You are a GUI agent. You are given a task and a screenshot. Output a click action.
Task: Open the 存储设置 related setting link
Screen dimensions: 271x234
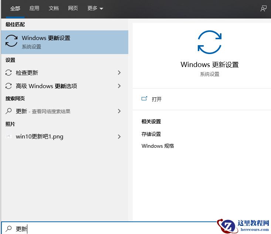[151, 134]
